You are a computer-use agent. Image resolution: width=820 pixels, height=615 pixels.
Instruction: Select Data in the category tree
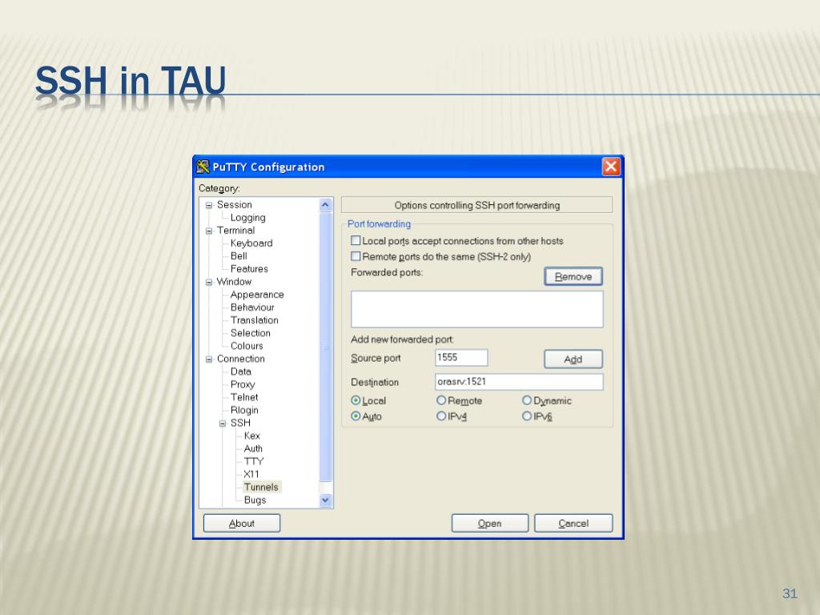(240, 372)
